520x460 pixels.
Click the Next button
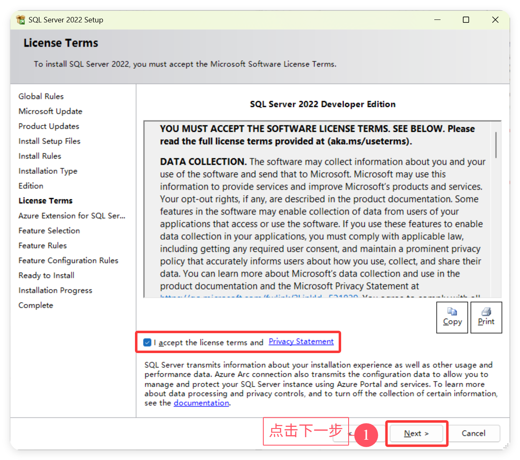pyautogui.click(x=416, y=433)
